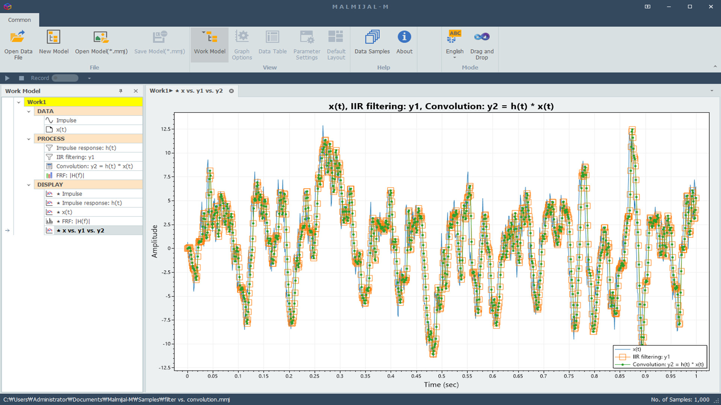Close the x vs. y1 vs. y2 tab
Image resolution: width=721 pixels, height=405 pixels.
[x=231, y=91]
